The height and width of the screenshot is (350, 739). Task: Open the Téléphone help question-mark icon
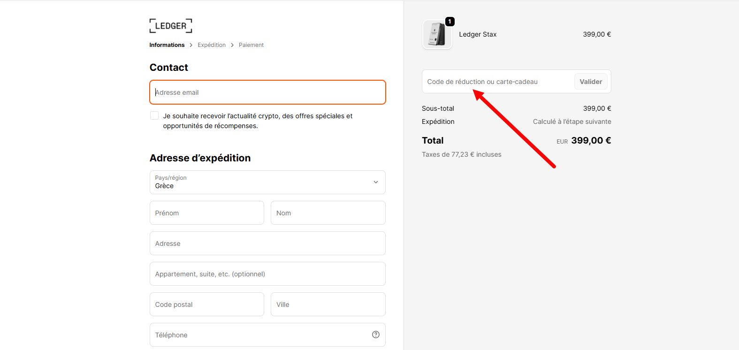376,335
